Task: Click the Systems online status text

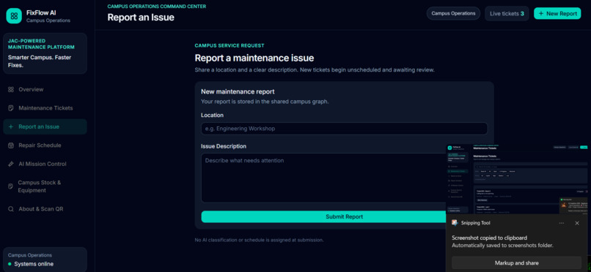Action: [x=34, y=264]
